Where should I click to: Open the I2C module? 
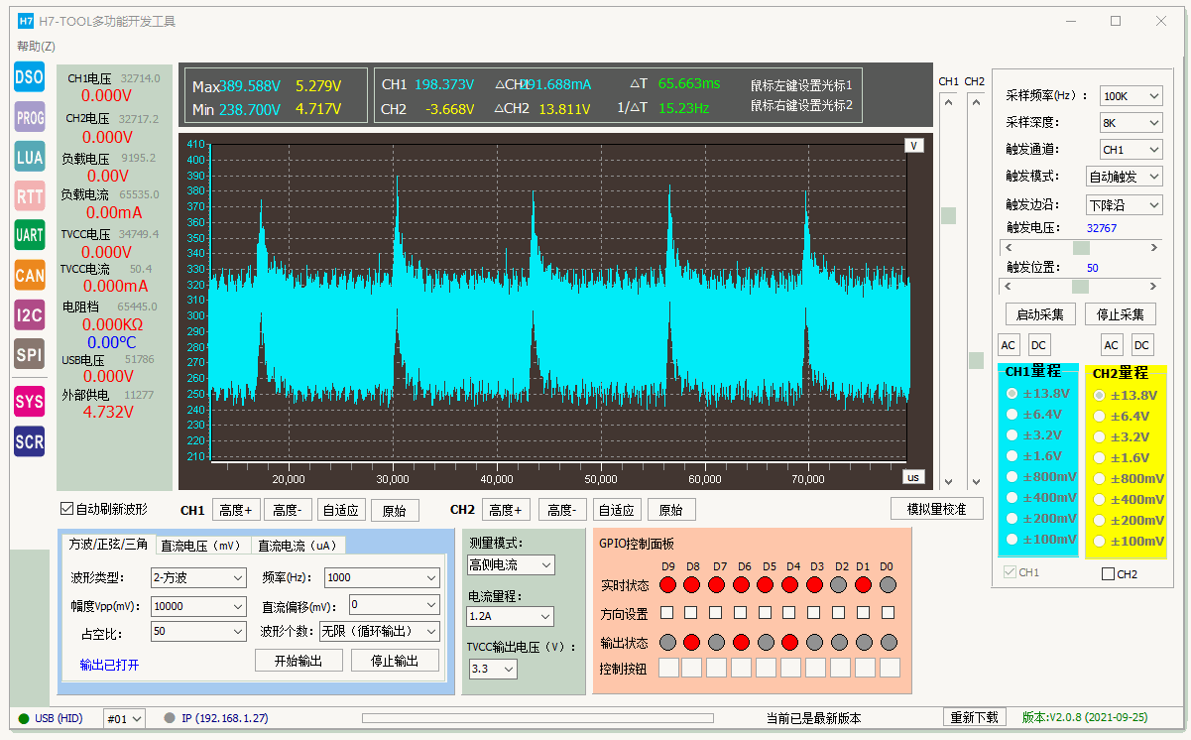pyautogui.click(x=29, y=314)
